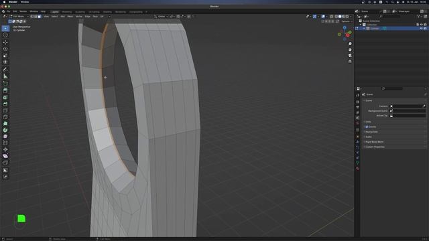Select the Shear tool
This screenshot has width=429, height=241.
5,156
